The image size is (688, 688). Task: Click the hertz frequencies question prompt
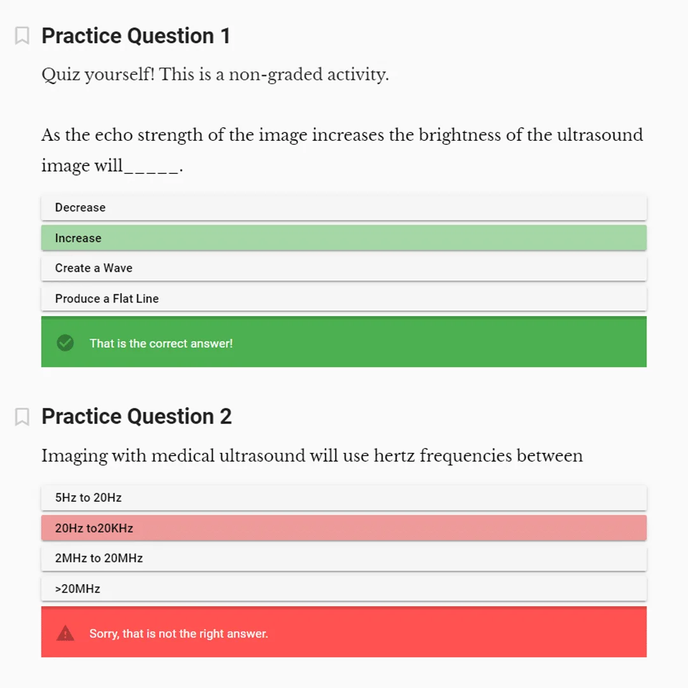tap(312, 456)
